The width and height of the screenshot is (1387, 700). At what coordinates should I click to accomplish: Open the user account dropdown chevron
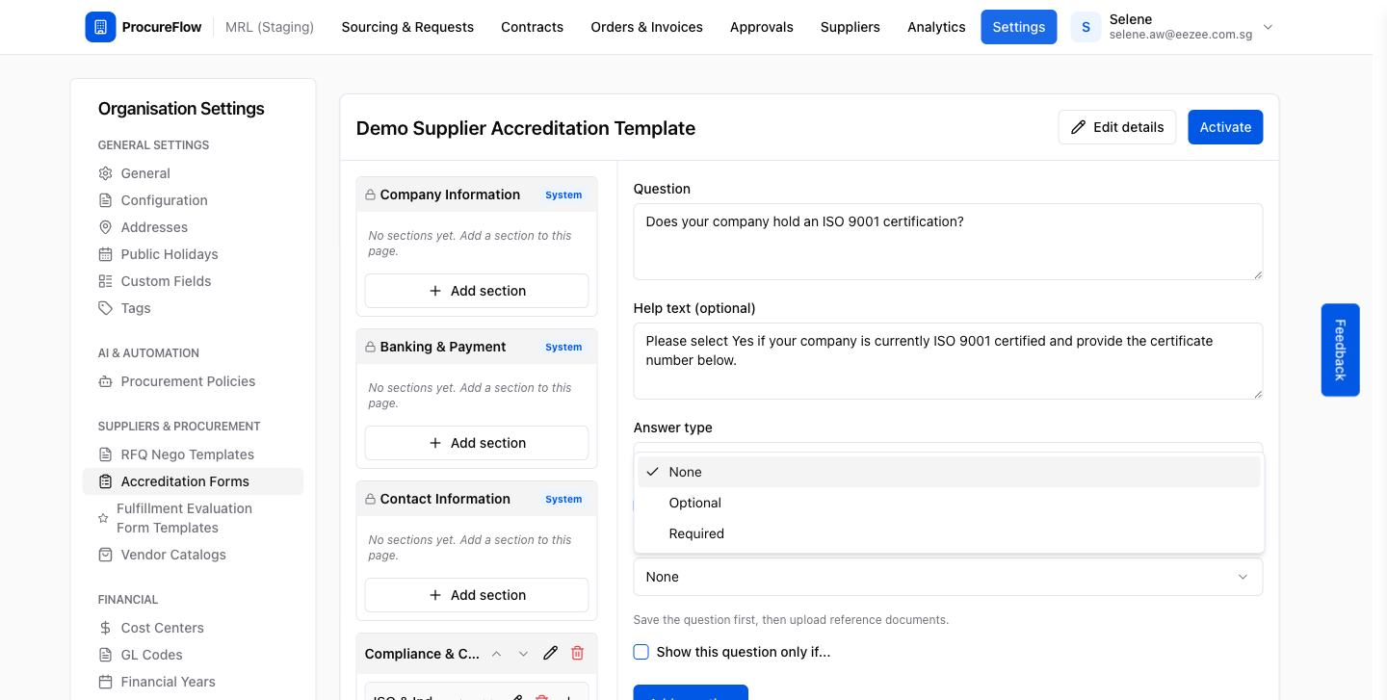1268,27
